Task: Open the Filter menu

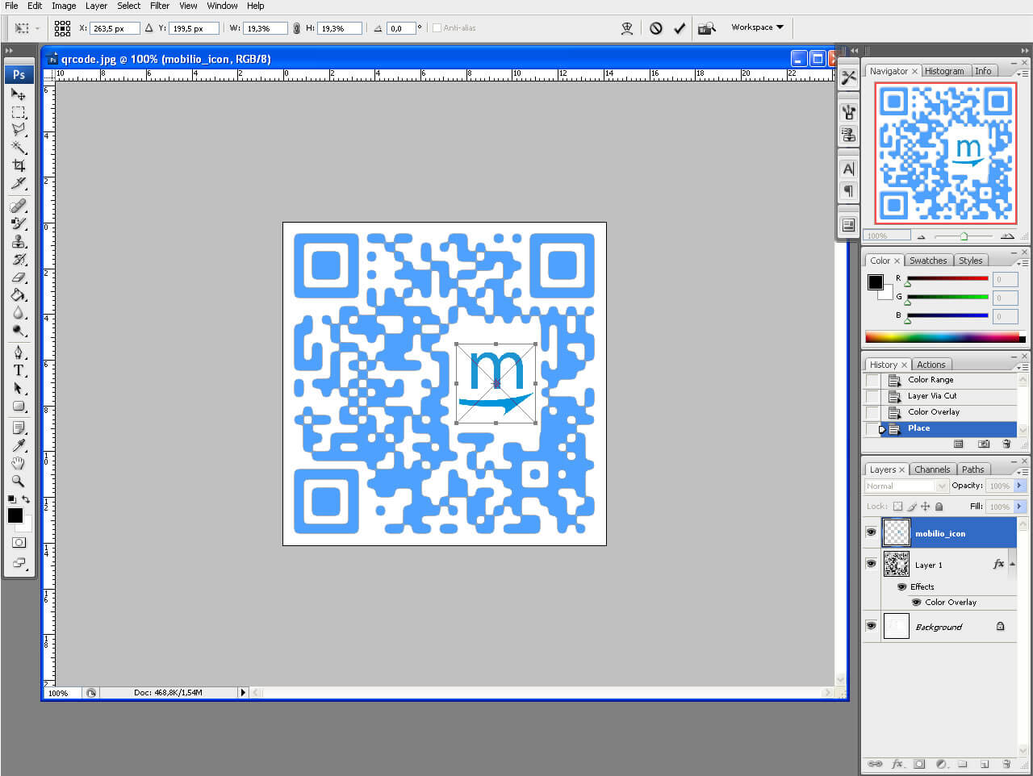Action: pyautogui.click(x=160, y=6)
